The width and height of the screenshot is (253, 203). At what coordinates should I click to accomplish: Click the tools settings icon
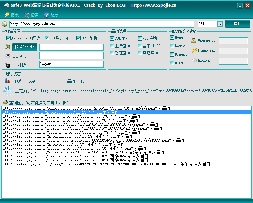point(27,15)
